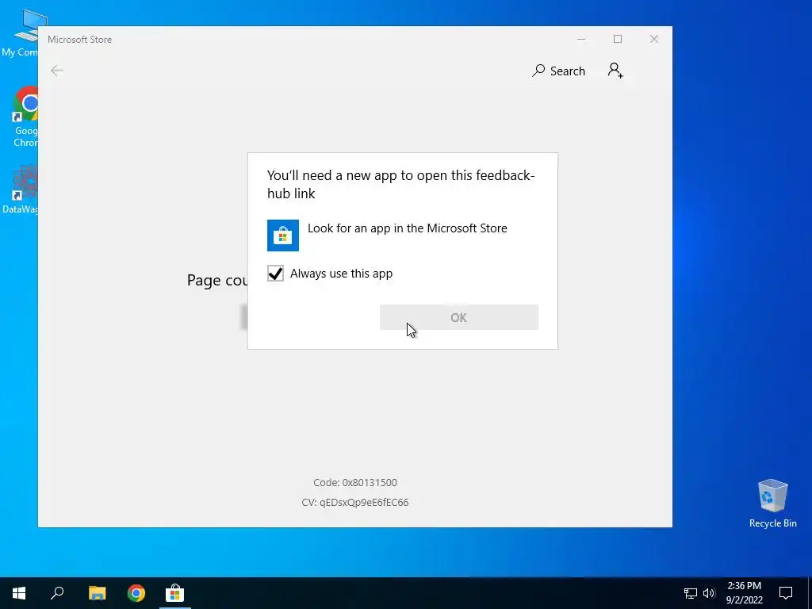The width and height of the screenshot is (812, 609).
Task: Open the Windows Start menu
Action: click(x=19, y=593)
